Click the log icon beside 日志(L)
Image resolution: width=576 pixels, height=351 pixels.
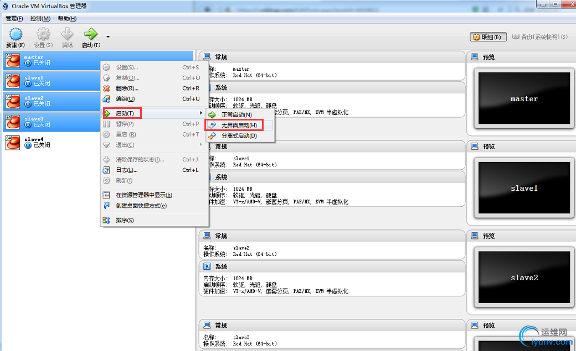click(106, 170)
